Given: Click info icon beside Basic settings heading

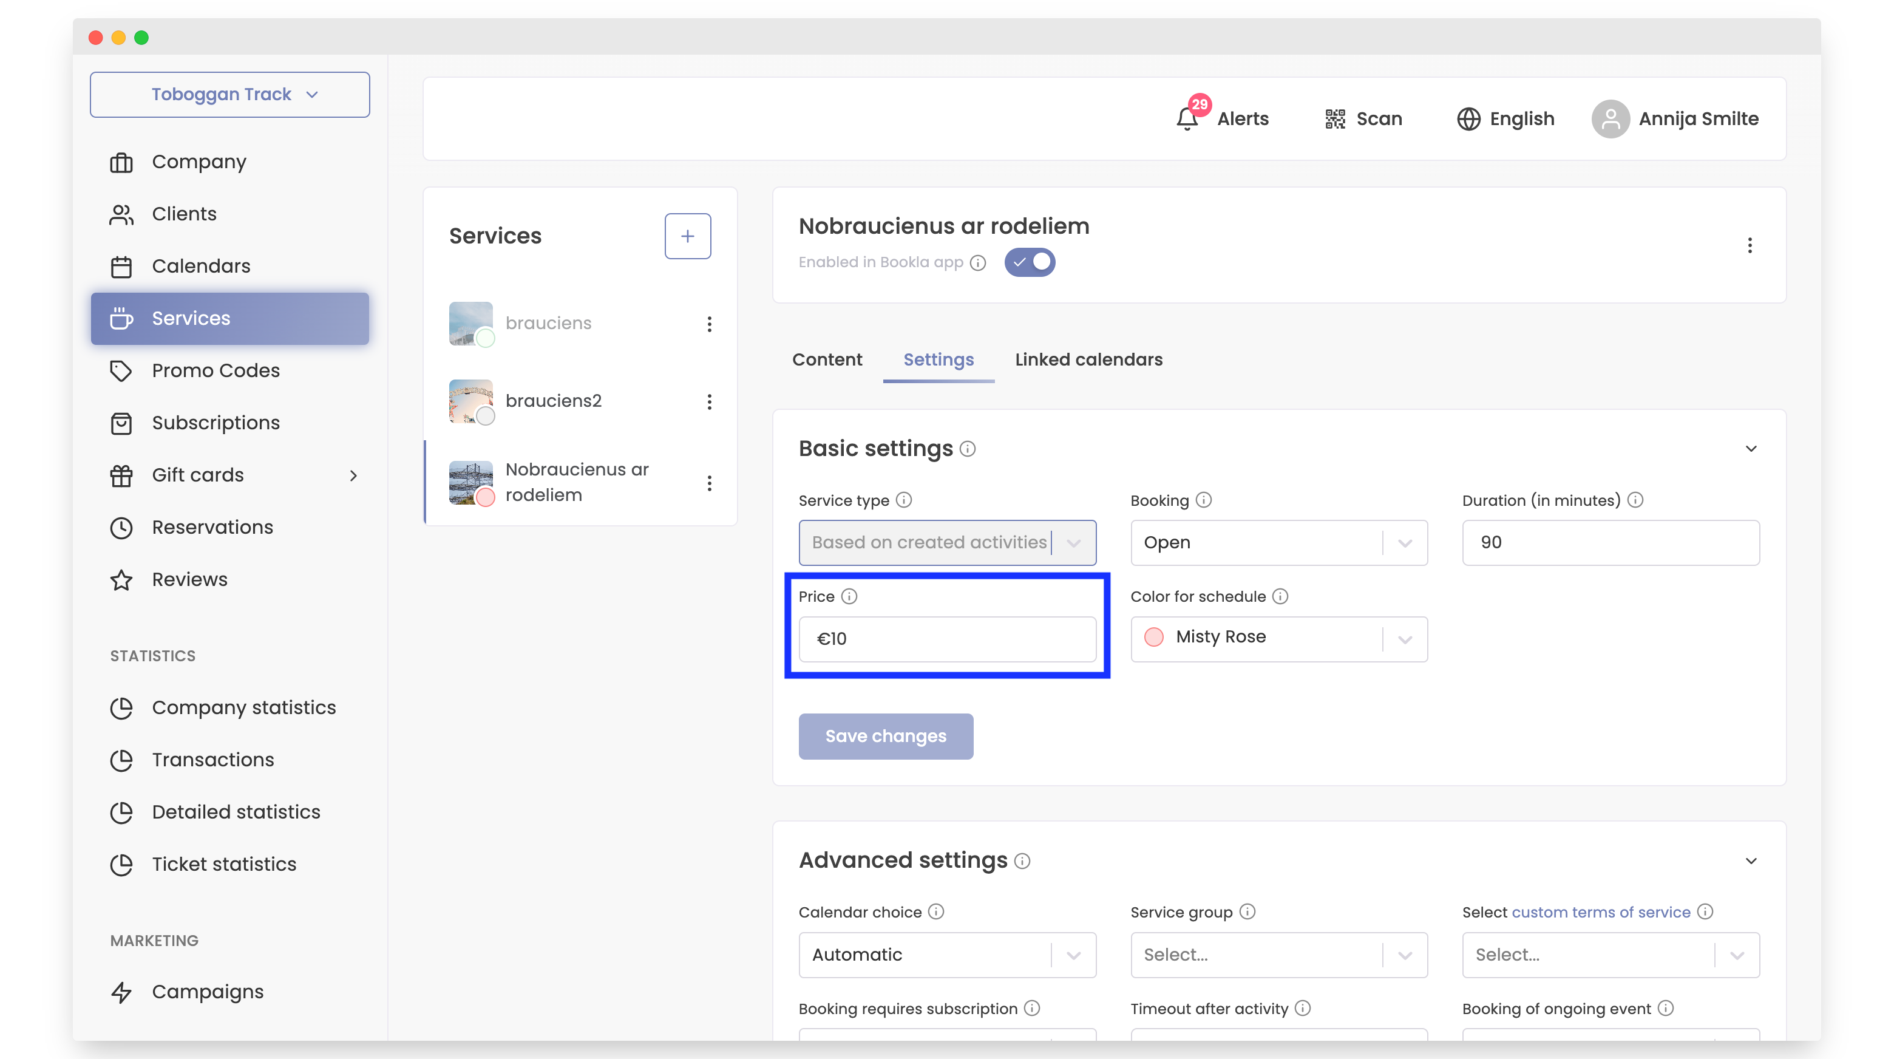Looking at the screenshot, I should (968, 449).
